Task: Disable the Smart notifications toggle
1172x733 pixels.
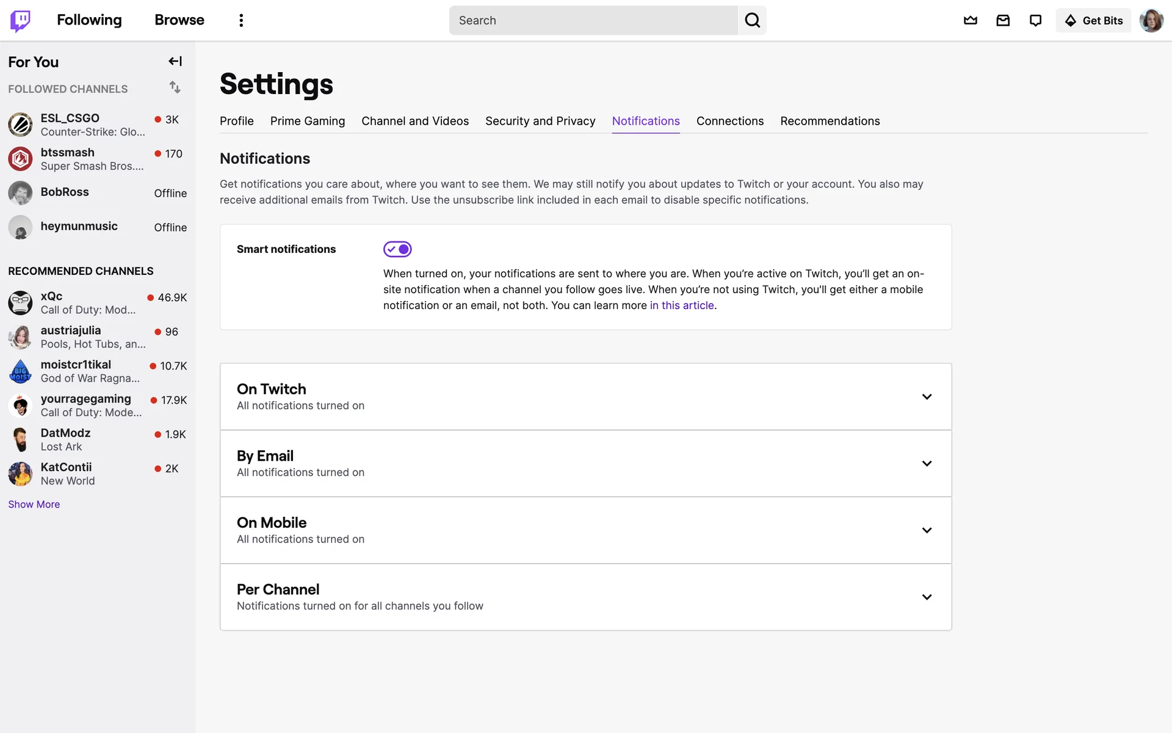Action: click(397, 249)
